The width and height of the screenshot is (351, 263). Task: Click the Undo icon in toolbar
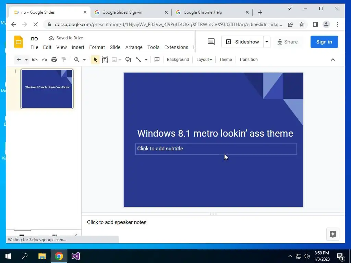pyautogui.click(x=35, y=60)
